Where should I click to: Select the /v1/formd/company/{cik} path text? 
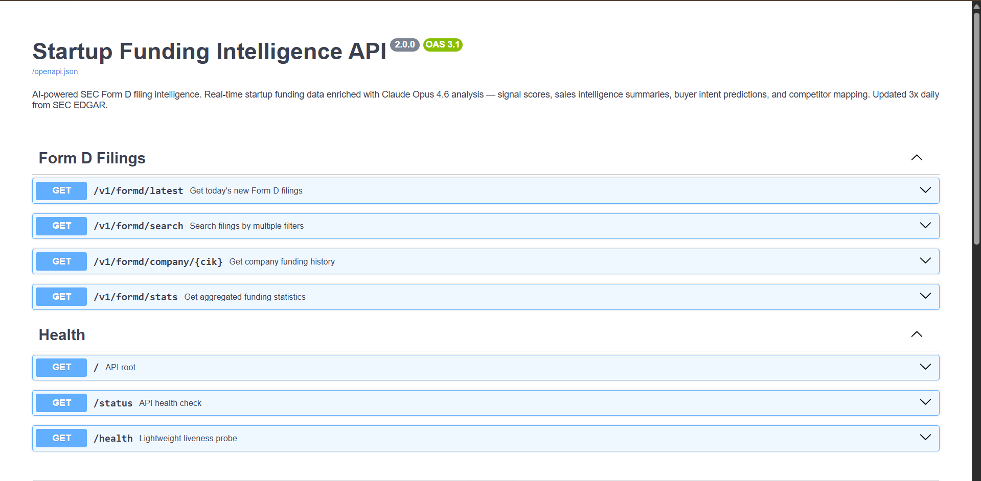[158, 261]
